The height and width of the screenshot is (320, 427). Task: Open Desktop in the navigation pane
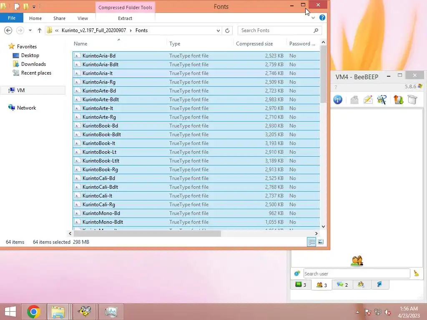[30, 55]
